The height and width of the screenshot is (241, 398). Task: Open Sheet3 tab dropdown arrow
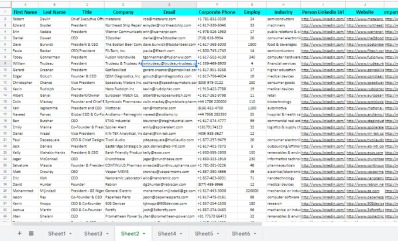pyautogui.click(x=107, y=233)
